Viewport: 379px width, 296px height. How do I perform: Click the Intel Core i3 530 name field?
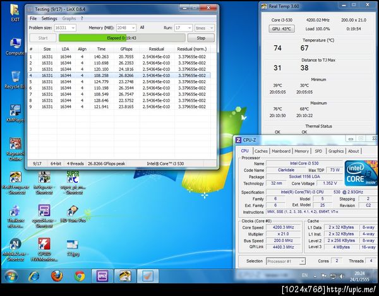click(x=304, y=163)
